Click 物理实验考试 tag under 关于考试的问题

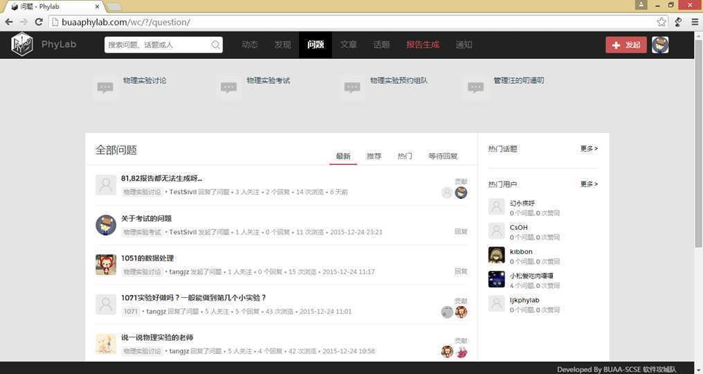coord(142,232)
